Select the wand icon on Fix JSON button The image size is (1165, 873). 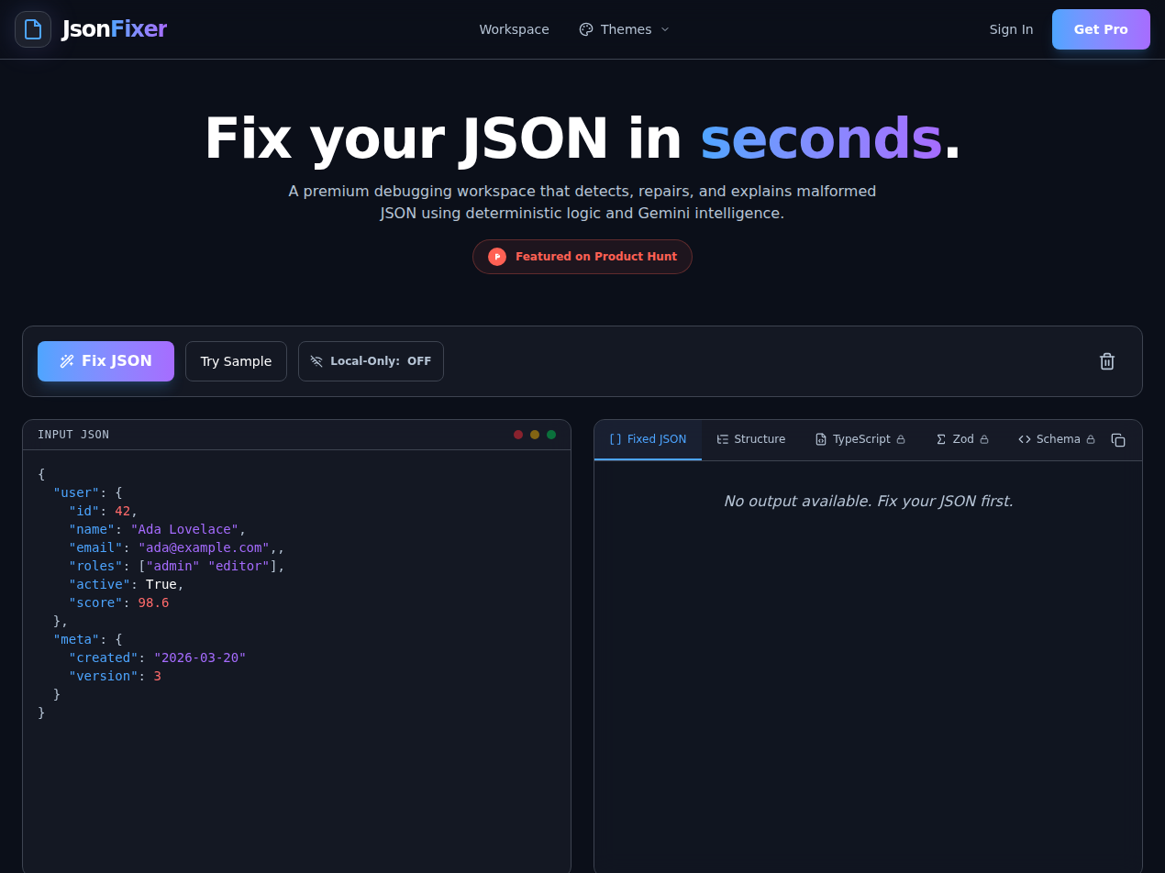pyautogui.click(x=67, y=360)
